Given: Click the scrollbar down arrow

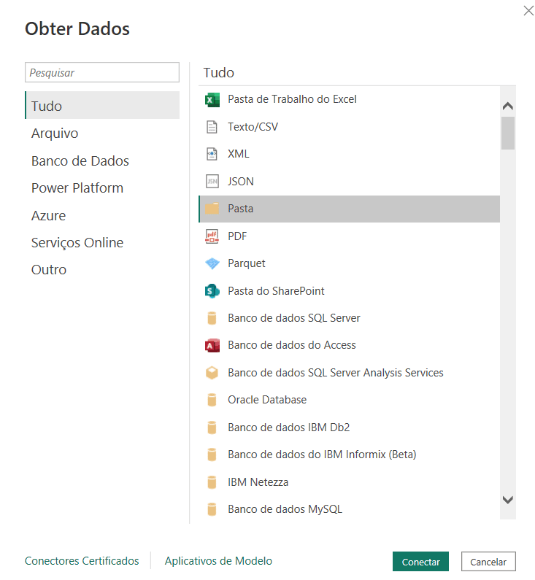Looking at the screenshot, I should 507,500.
